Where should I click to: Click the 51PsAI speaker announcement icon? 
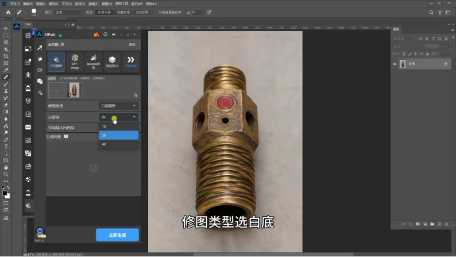(x=114, y=34)
